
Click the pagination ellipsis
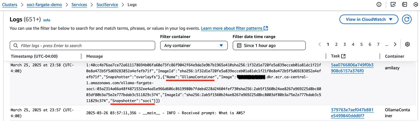[387, 45]
